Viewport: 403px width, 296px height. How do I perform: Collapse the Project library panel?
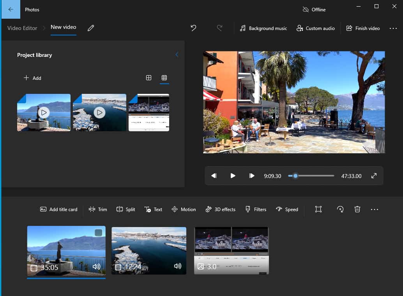(177, 55)
